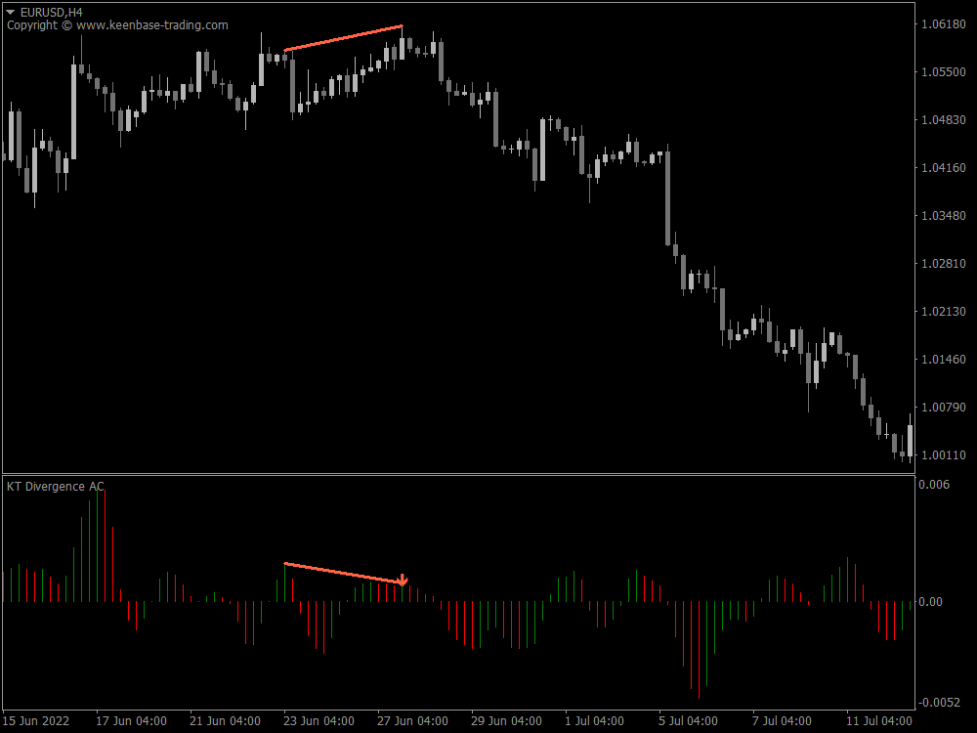Select the KT Divergence AC indicator label
Screen dimensions: 977x733
click(55, 486)
